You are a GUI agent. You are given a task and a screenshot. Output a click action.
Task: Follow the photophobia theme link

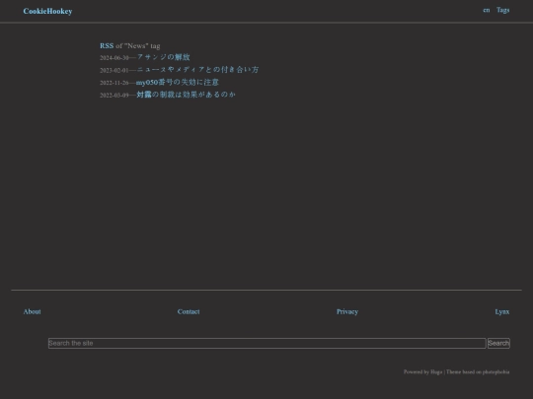point(495,371)
